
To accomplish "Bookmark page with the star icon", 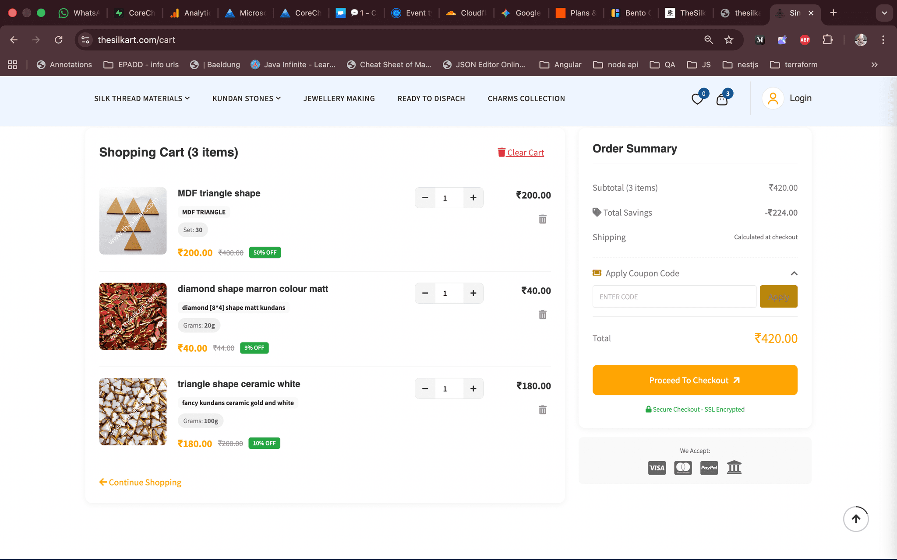I will click(728, 40).
